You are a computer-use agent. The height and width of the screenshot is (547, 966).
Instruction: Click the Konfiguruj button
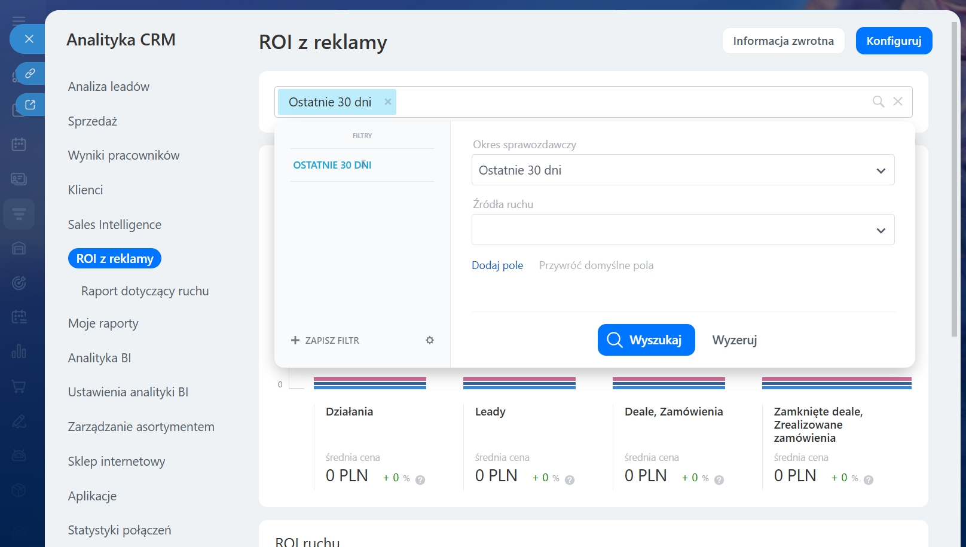[893, 41]
